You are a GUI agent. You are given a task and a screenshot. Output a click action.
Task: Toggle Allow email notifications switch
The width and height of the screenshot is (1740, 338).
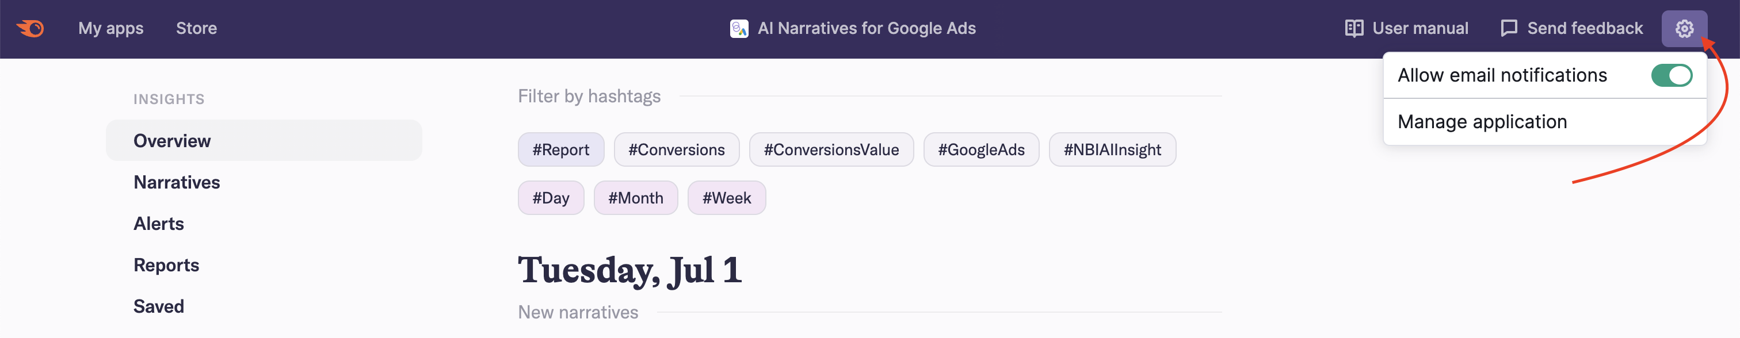tap(1671, 75)
